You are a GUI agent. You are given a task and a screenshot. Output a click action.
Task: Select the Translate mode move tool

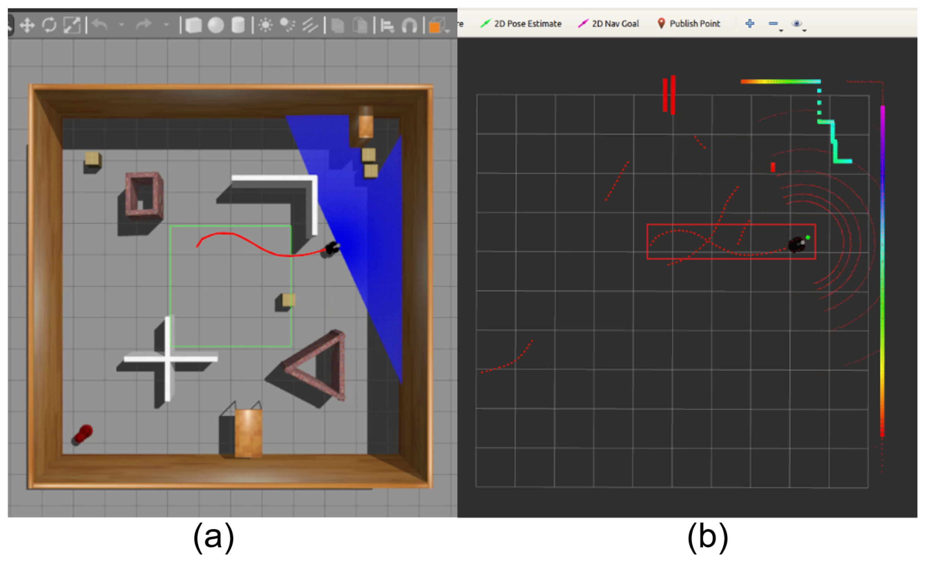click(x=27, y=25)
